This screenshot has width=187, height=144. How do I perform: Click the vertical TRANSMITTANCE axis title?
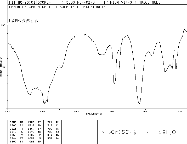pos(1,67)
